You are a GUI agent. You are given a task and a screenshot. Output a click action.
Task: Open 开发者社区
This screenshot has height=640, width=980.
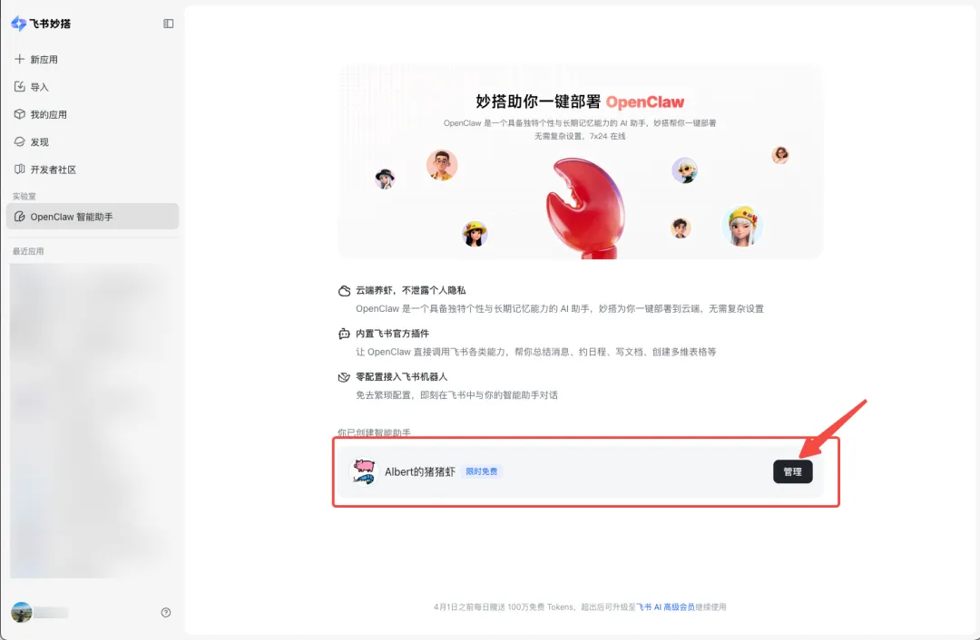tap(93, 170)
